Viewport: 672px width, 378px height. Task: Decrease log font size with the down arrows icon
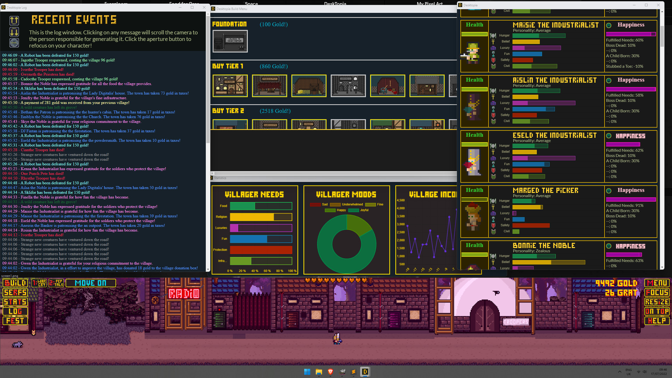[x=14, y=32]
